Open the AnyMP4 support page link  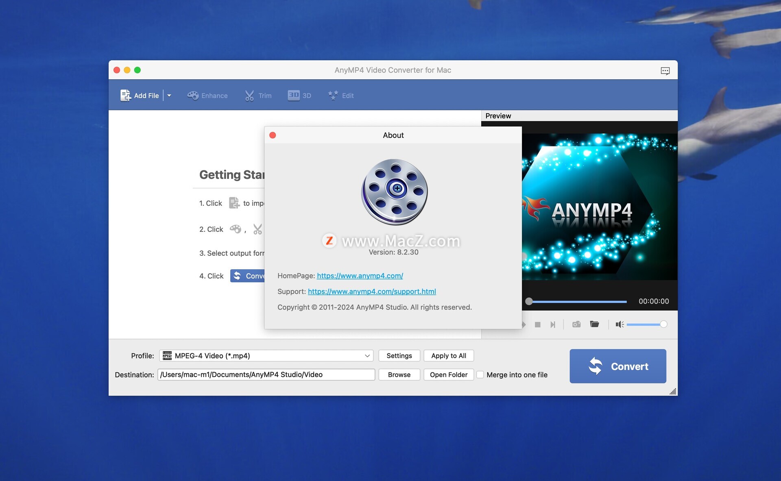coord(372,292)
